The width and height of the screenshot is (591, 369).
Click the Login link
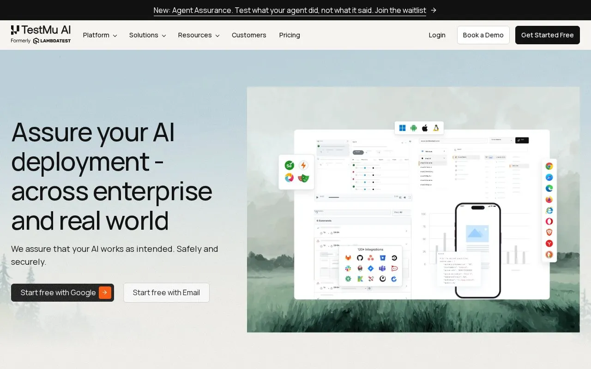click(437, 35)
